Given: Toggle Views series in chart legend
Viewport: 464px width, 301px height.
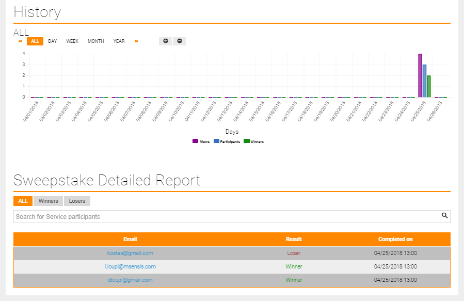Looking at the screenshot, I should tap(201, 141).
